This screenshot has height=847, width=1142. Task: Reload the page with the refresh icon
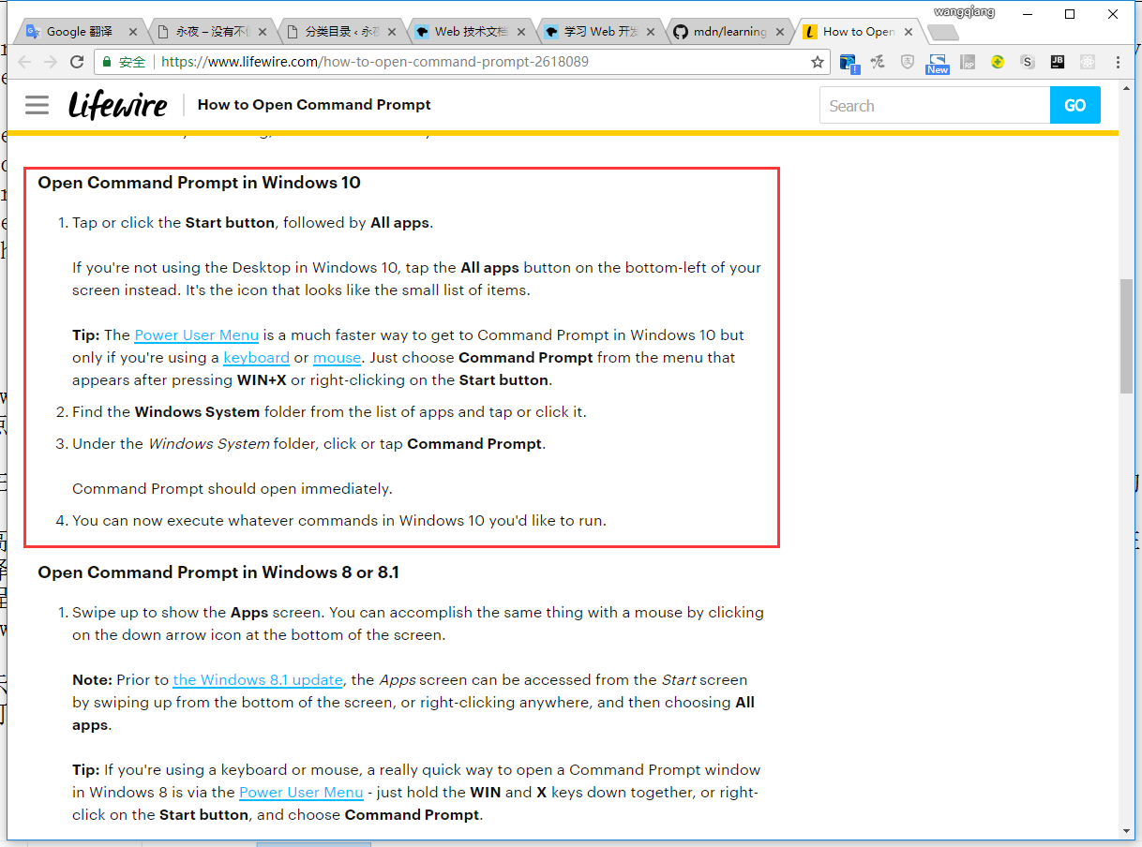tap(77, 62)
